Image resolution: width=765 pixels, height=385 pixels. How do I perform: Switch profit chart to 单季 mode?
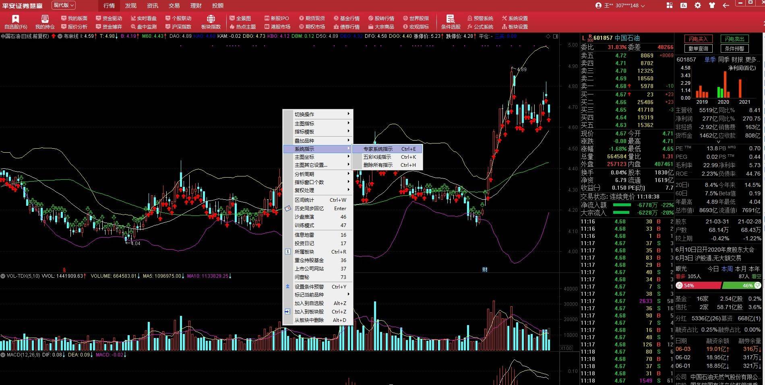(x=710, y=59)
